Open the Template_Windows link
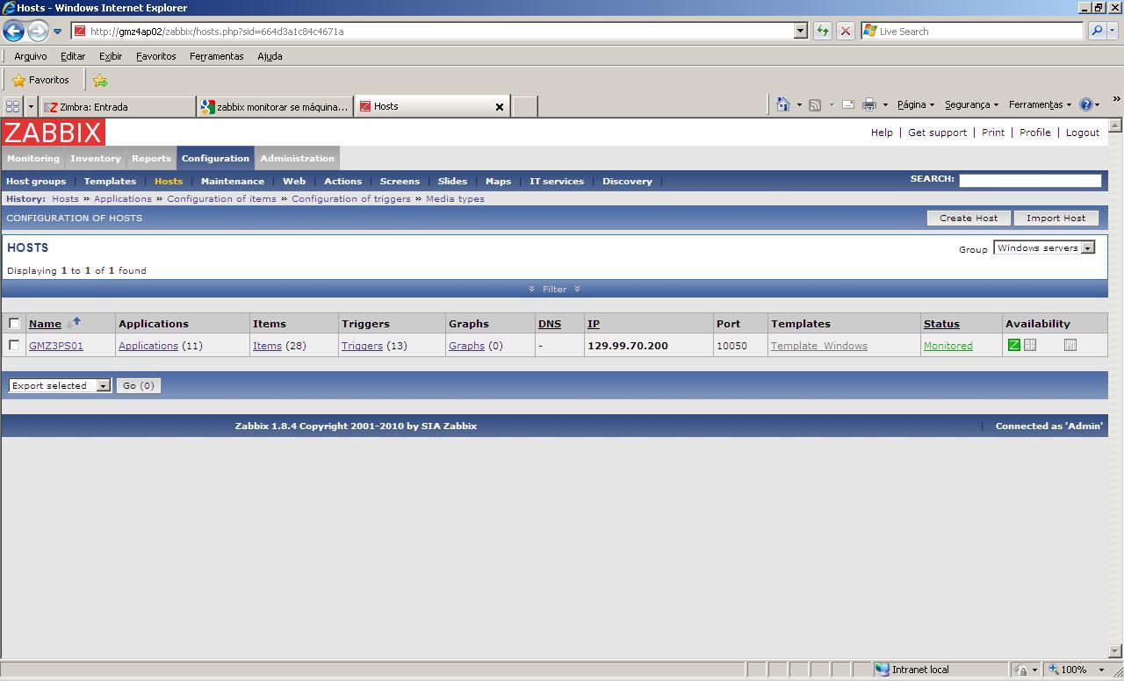The height and width of the screenshot is (681, 1124). (x=819, y=346)
